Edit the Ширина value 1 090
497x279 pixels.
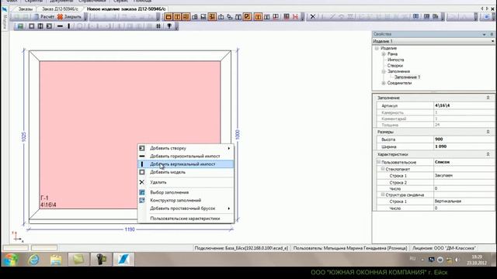click(x=464, y=146)
